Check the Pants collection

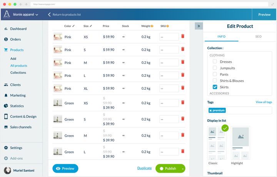point(215,74)
